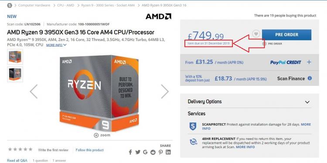This screenshot has width=327, height=163.
Task: Share the product on LinkedIn
Action: (x=168, y=152)
